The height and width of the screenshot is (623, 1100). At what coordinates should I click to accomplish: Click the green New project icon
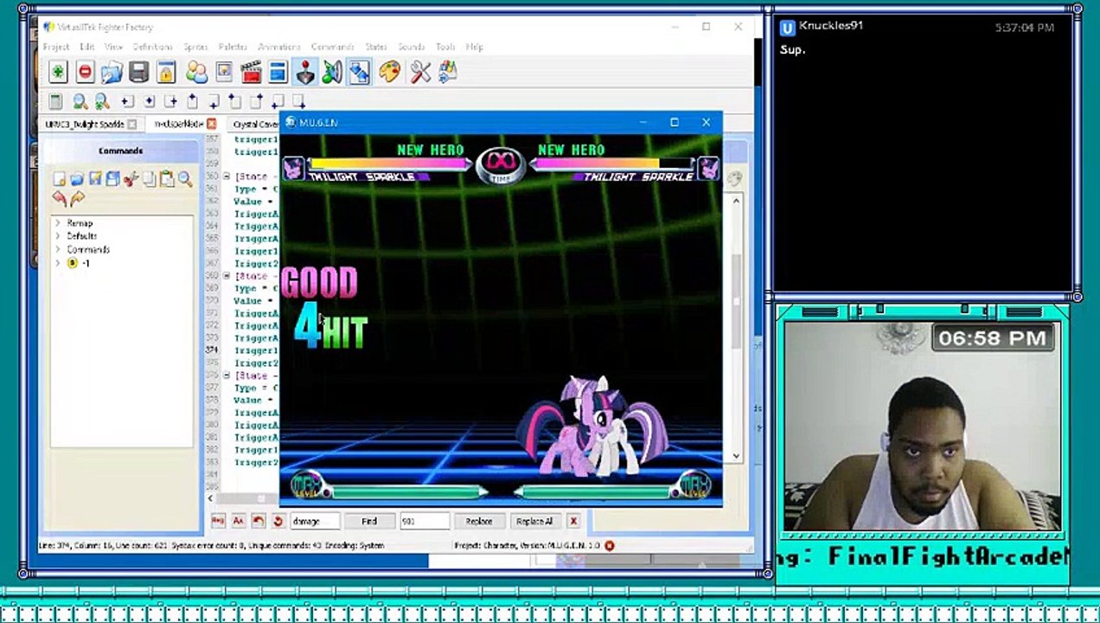point(57,73)
